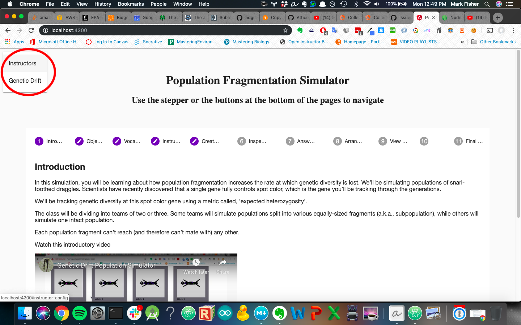
Task: Open the ColorPick Eyedropper extension
Action: pos(371,31)
